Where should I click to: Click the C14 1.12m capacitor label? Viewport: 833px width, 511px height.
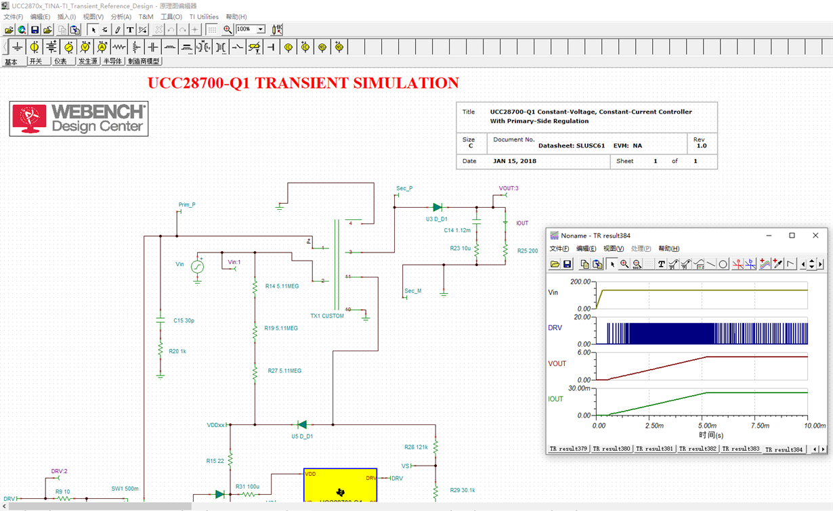(x=457, y=231)
